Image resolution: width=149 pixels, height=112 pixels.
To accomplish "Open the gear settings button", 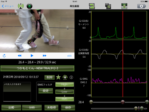I will [142, 6].
